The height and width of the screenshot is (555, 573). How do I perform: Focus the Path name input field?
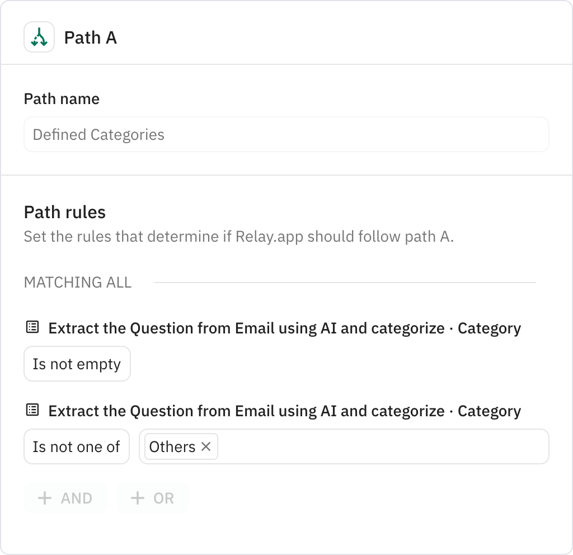[286, 134]
